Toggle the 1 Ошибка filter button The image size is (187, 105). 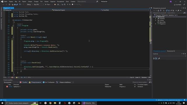pos(23,82)
